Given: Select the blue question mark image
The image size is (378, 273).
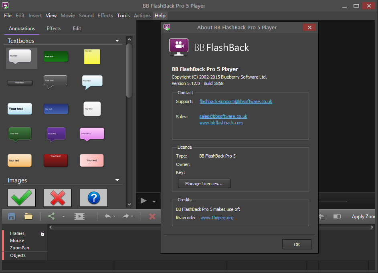Looking at the screenshot, I should coord(94,198).
